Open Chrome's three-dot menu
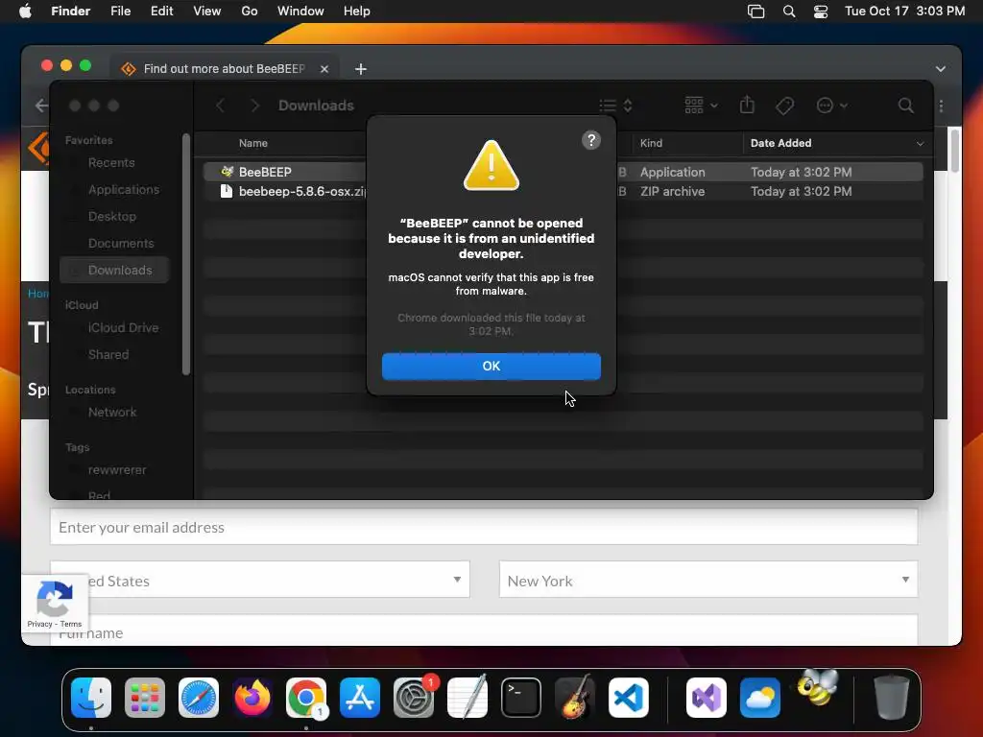This screenshot has width=983, height=737. point(941,106)
